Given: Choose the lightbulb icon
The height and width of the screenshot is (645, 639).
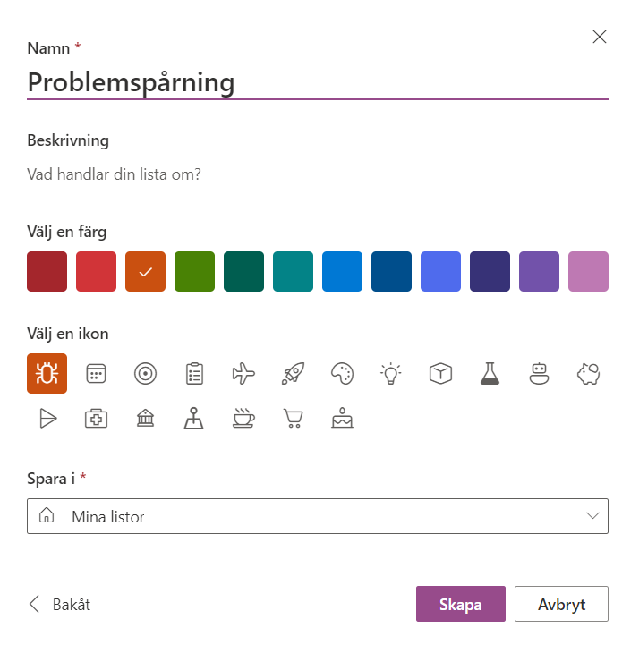Looking at the screenshot, I should (x=391, y=374).
